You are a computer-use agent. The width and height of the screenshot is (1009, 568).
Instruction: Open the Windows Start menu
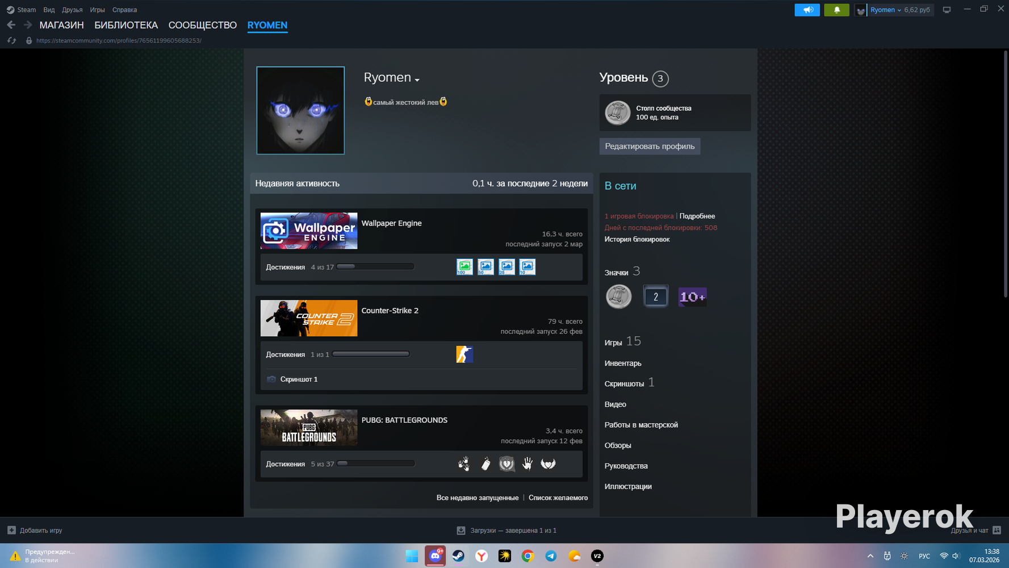[x=412, y=556]
